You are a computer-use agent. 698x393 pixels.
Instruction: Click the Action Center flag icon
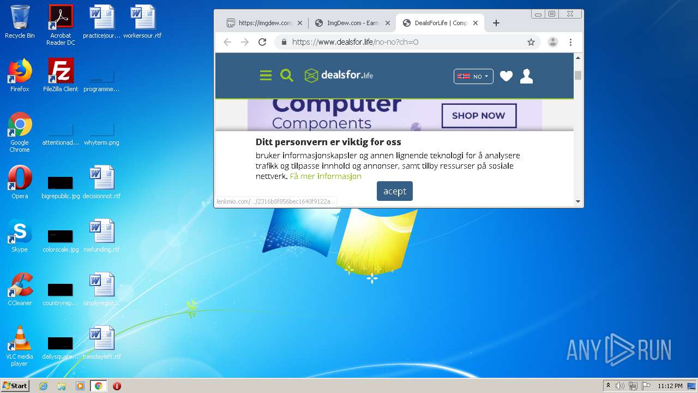point(646,386)
